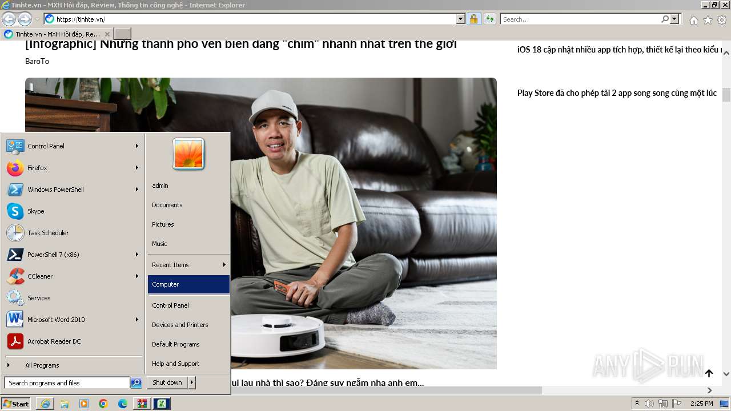Launch Skype from Start menu
731x411 pixels.
(x=73, y=211)
